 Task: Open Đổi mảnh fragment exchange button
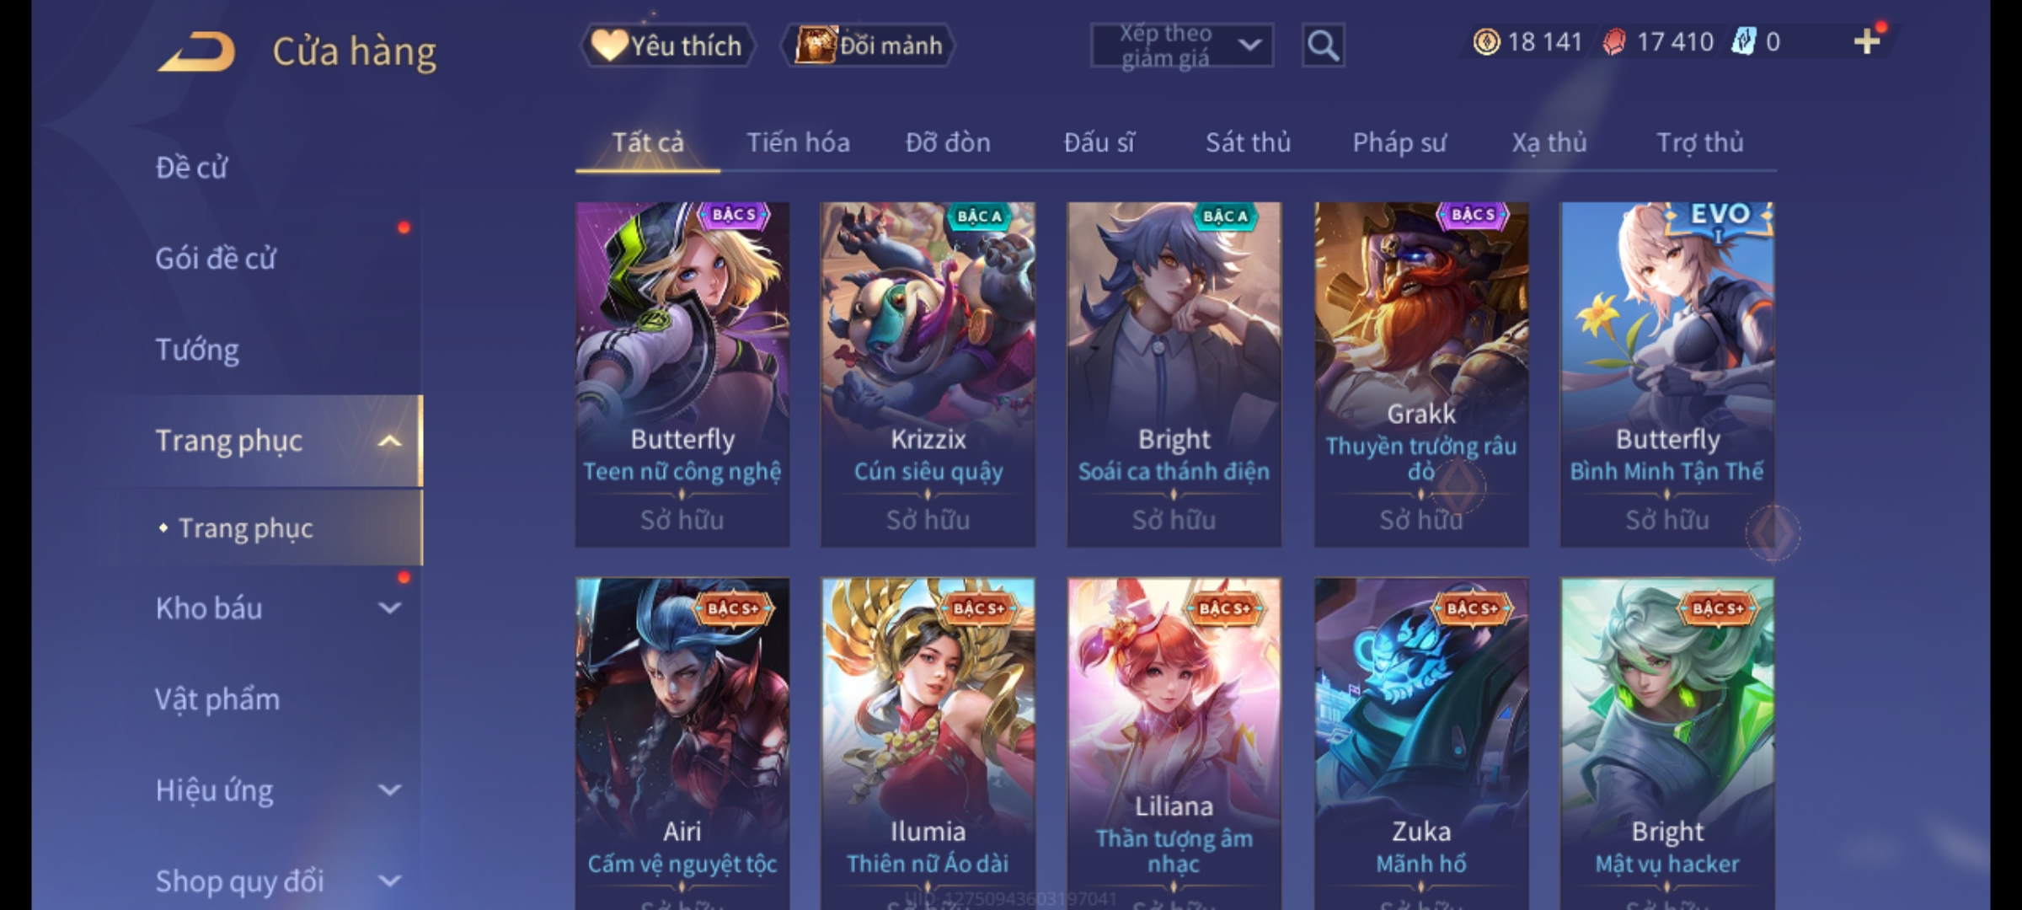point(869,45)
